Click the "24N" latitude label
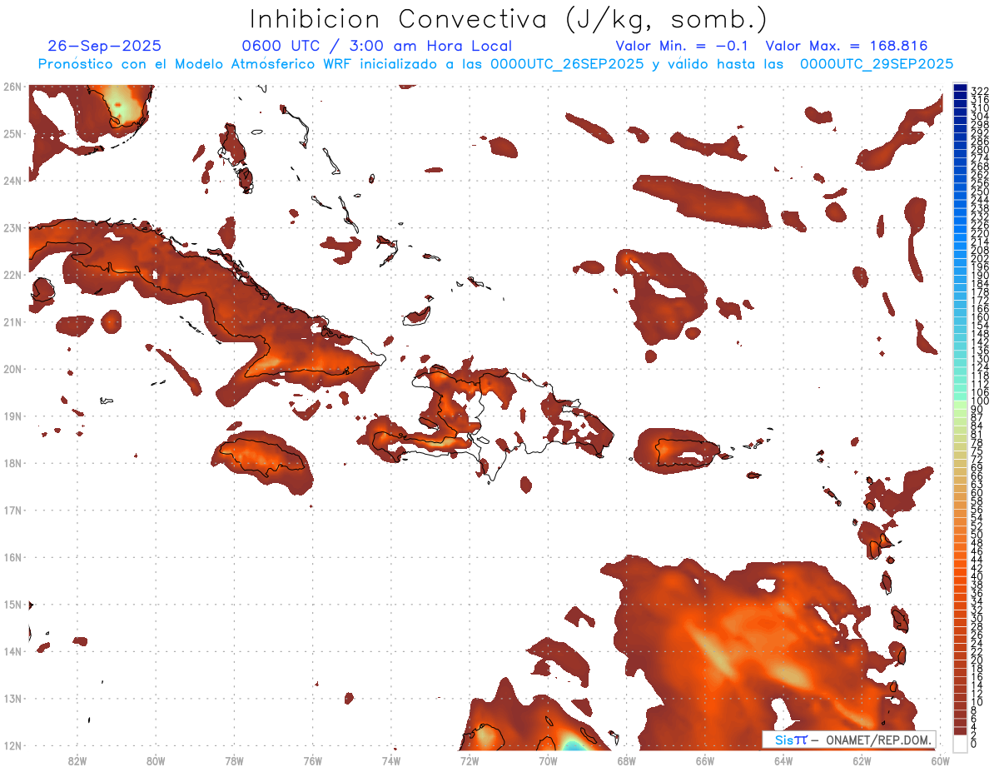Viewport: 999px width, 772px height. tap(12, 180)
